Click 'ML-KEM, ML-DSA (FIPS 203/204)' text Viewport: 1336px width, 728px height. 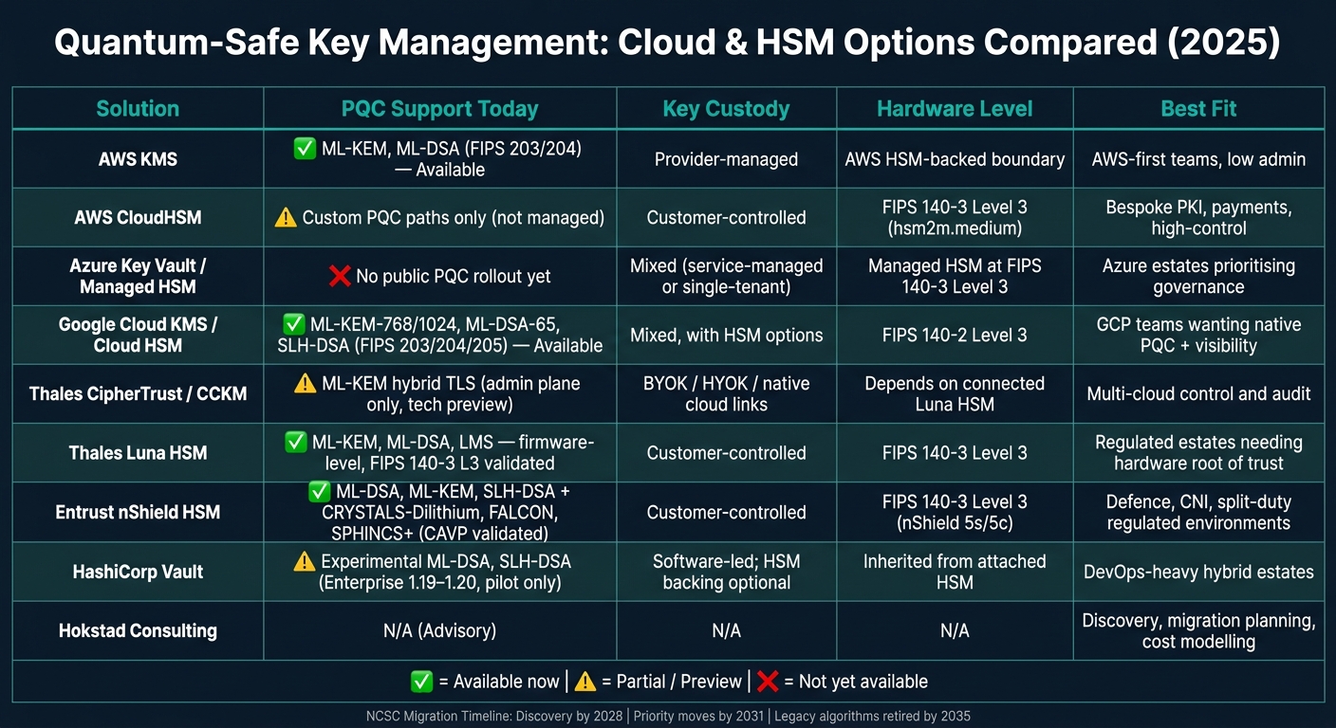[451, 149]
